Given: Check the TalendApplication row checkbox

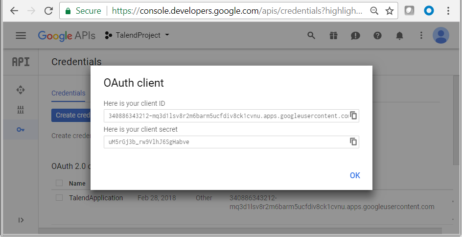Looking at the screenshot, I should tap(59, 197).
